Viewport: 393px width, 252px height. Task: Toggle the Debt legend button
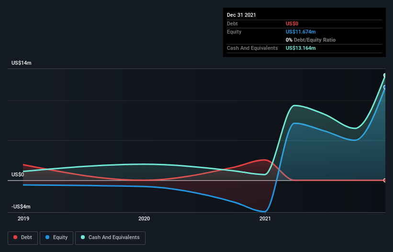pos(23,238)
